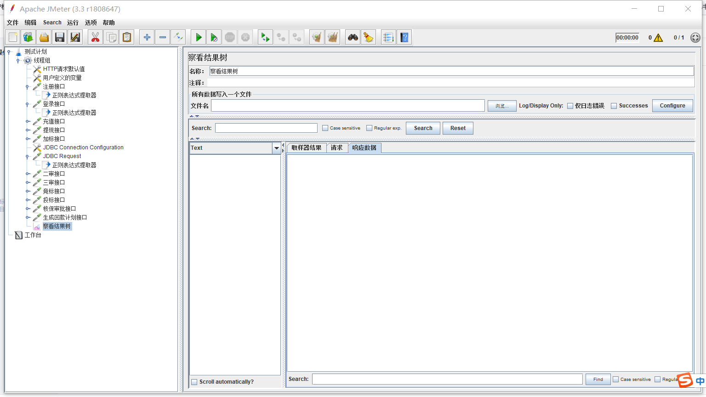The image size is (706, 397).
Task: Click the yellow warning triangle icon
Action: [x=658, y=38]
